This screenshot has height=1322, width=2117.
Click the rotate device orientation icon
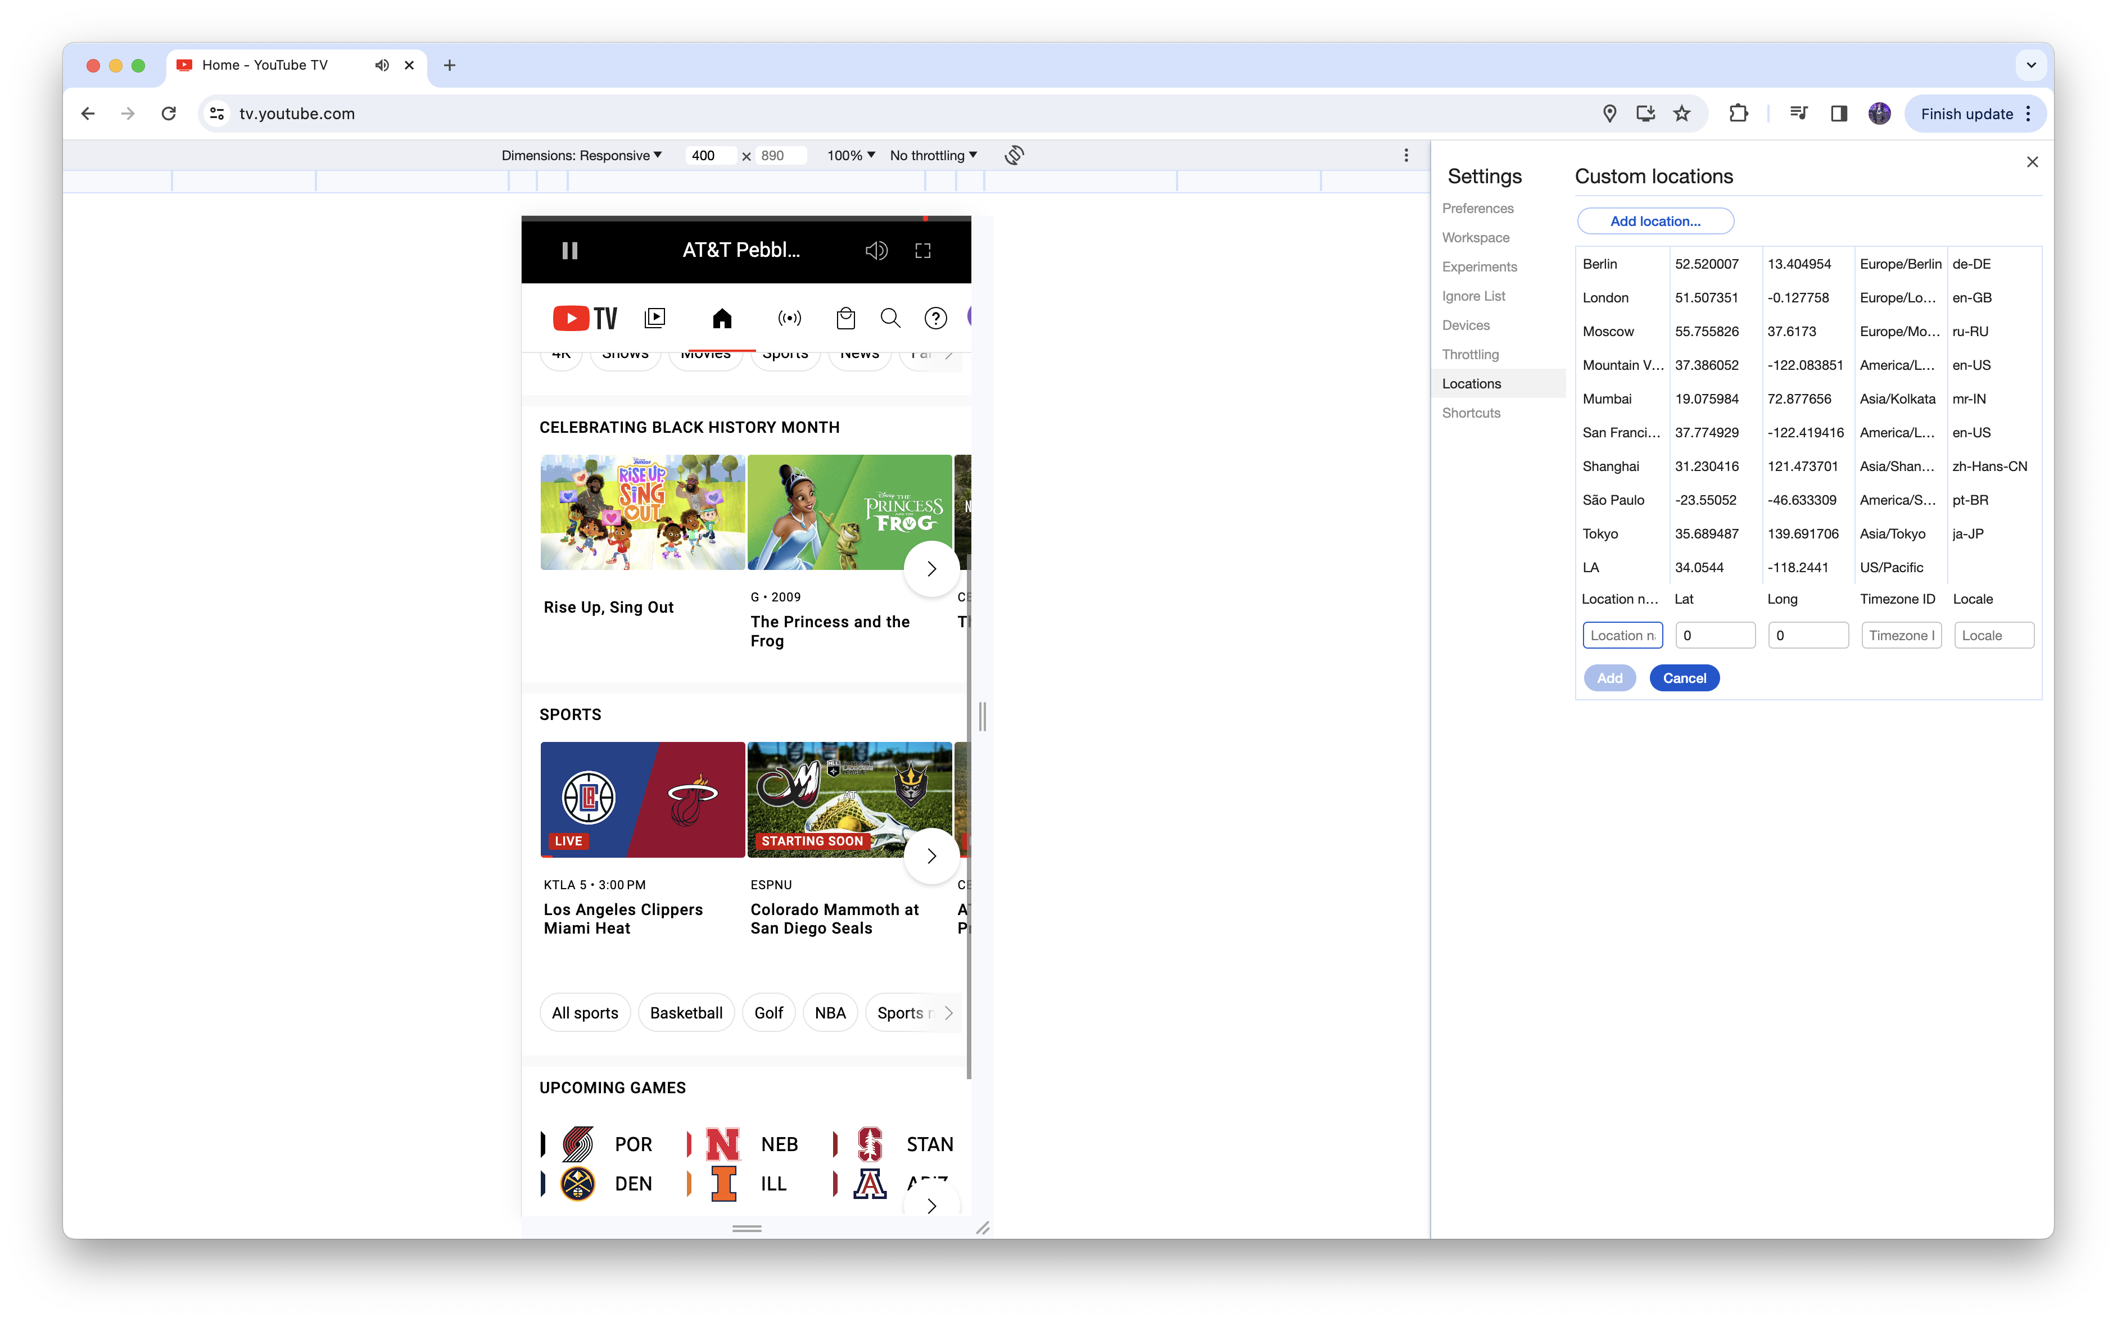[x=1014, y=156]
